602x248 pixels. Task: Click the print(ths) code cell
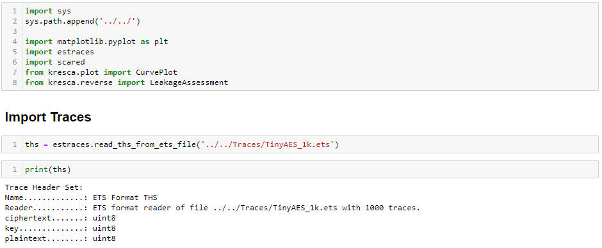(x=300, y=169)
